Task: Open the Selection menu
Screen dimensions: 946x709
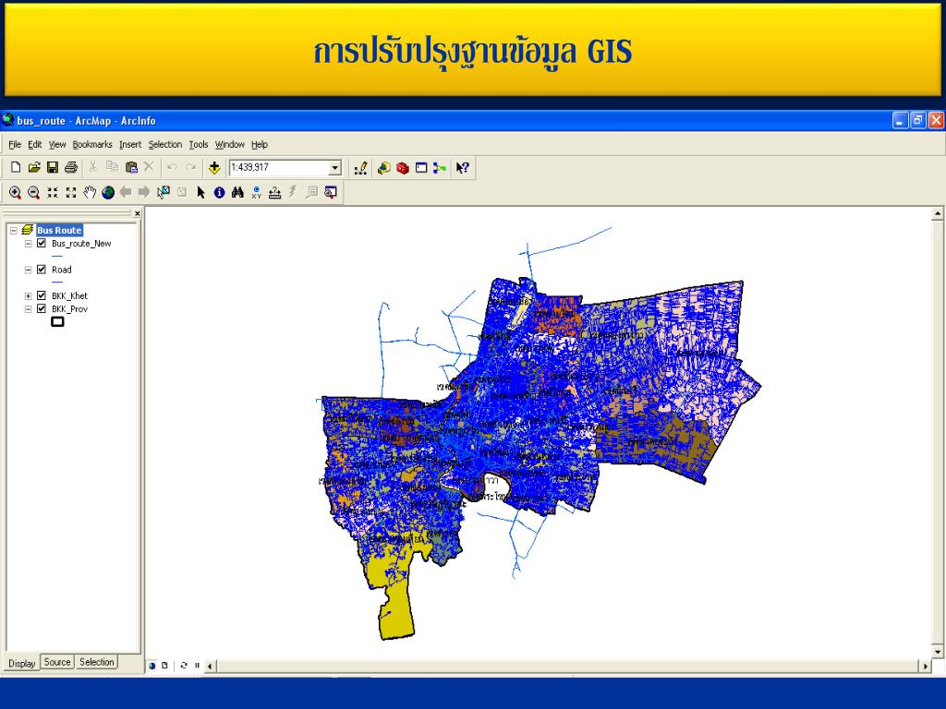Action: (x=165, y=145)
